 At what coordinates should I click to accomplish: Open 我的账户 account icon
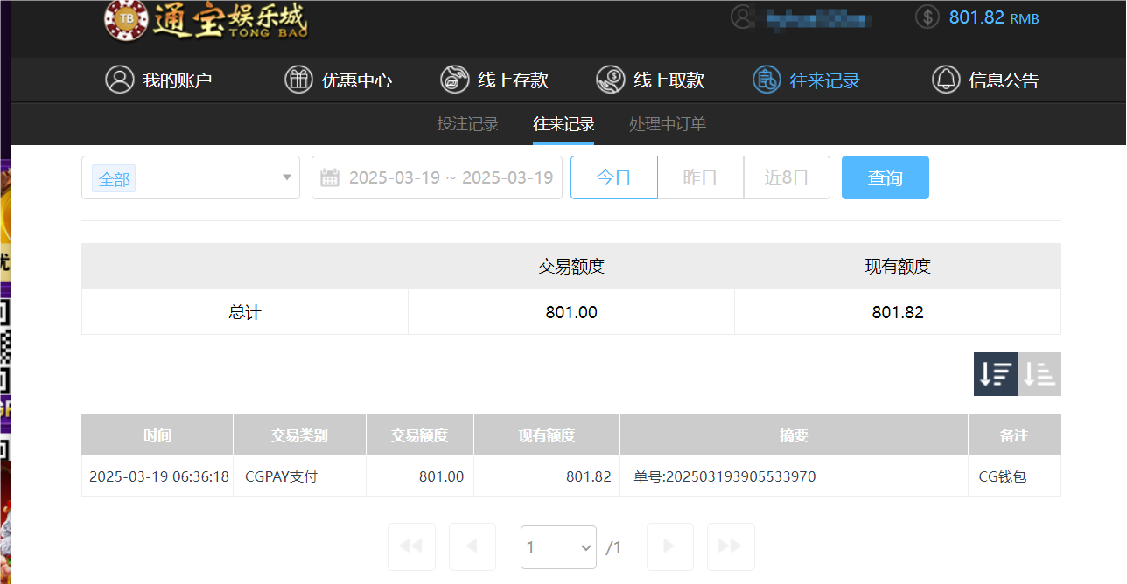point(120,79)
